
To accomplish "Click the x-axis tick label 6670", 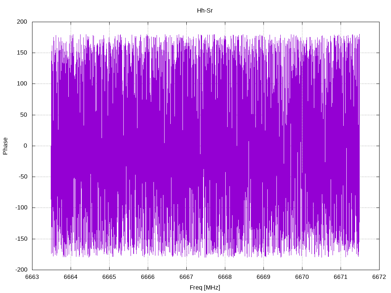I will [x=302, y=277].
